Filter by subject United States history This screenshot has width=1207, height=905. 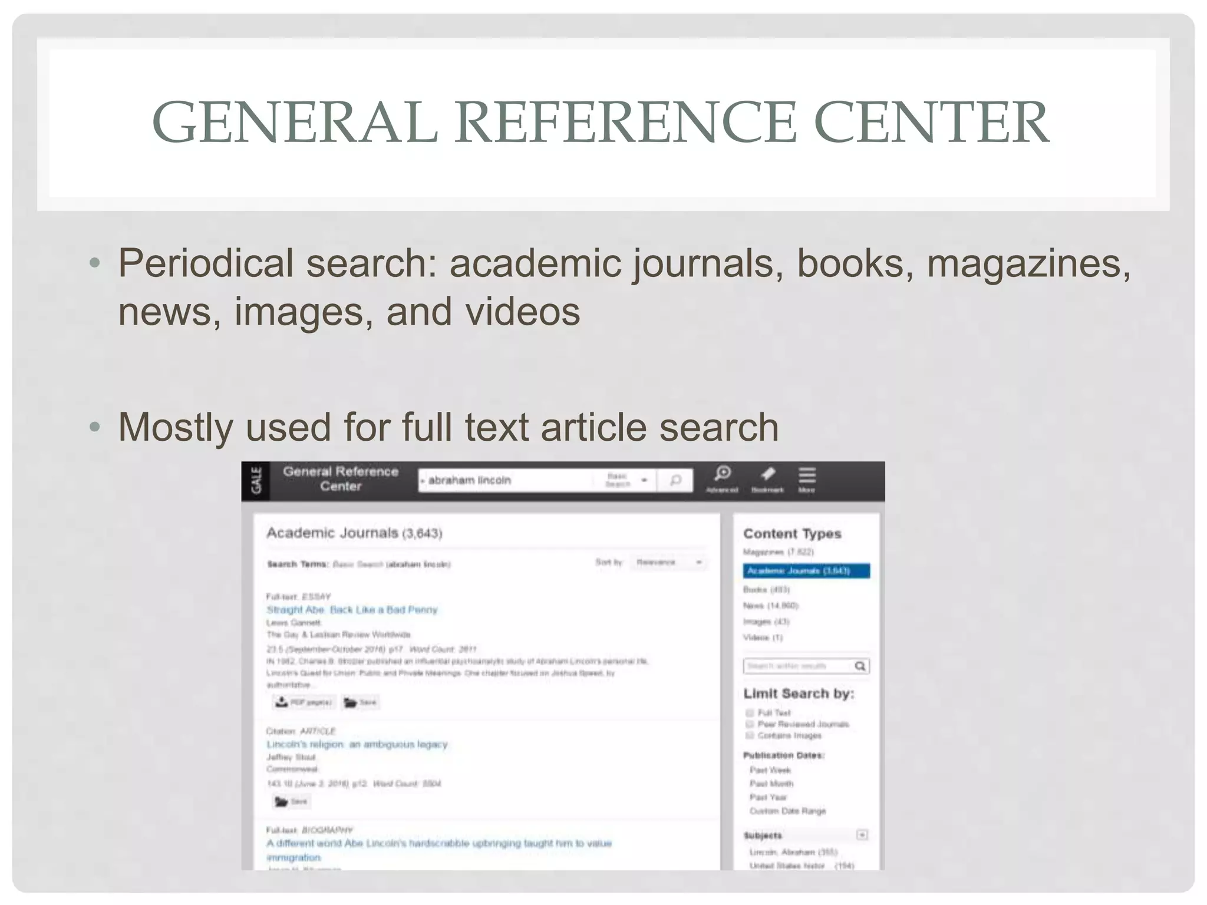[x=802, y=866]
